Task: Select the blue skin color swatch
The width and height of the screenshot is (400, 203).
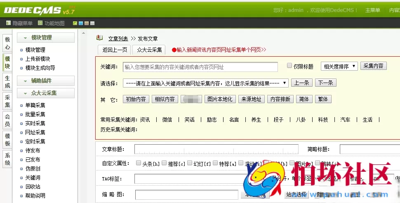Action: click(x=81, y=23)
